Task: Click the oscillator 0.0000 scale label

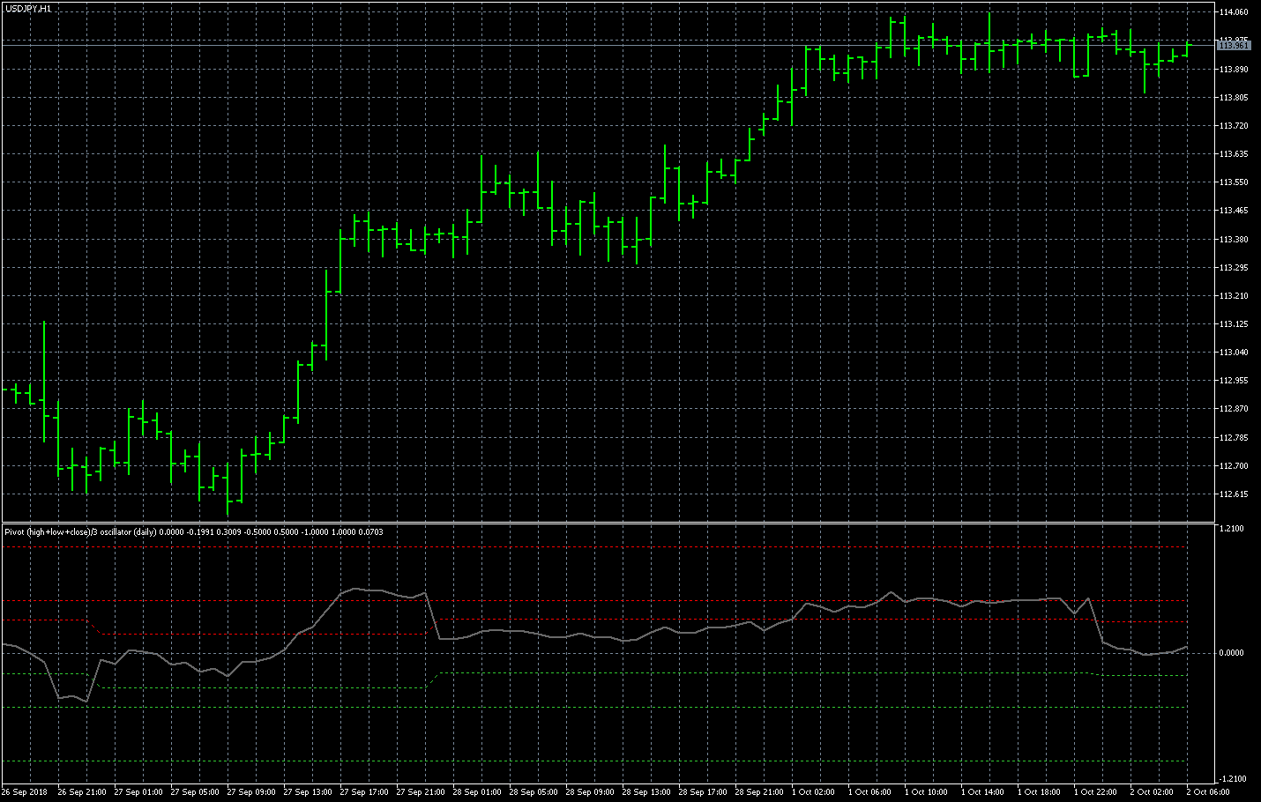Action: (1231, 653)
